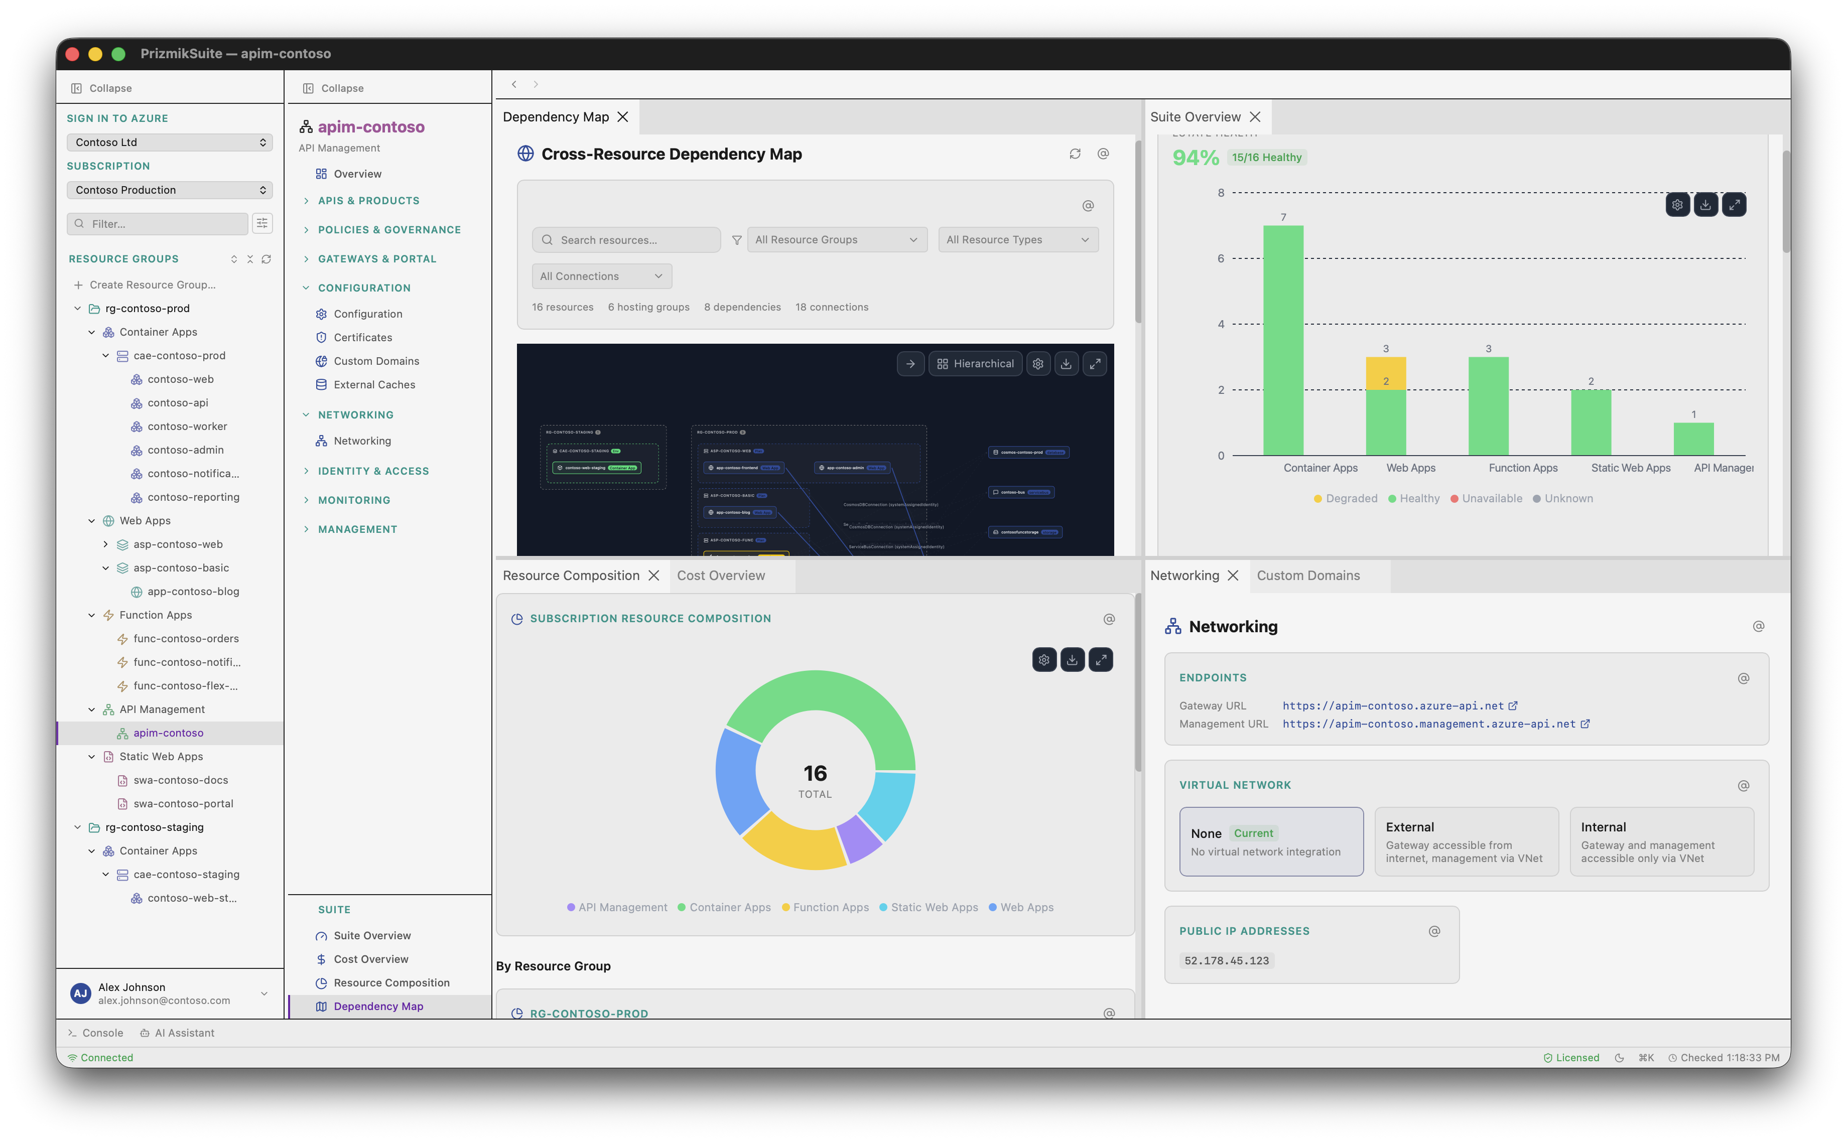Select Internal virtual network mode

(1662, 842)
